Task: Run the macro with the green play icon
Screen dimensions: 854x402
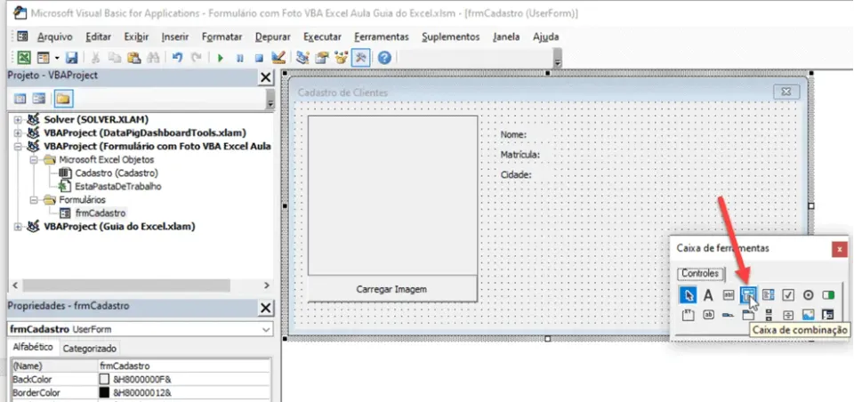Action: pyautogui.click(x=221, y=58)
